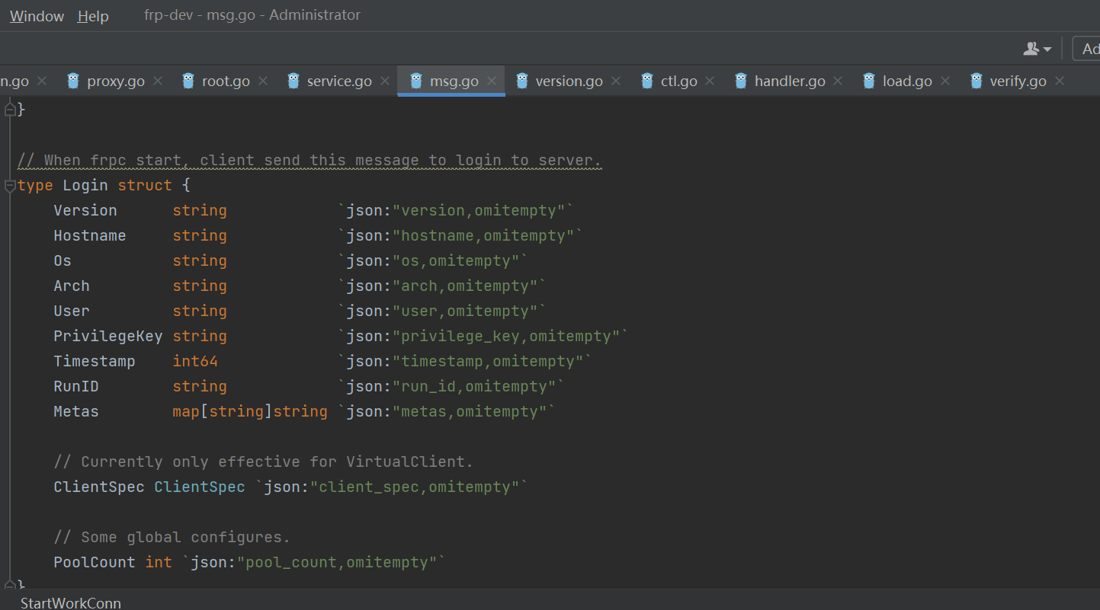Close the msg.go tab
The height and width of the screenshot is (610, 1100).
(492, 81)
